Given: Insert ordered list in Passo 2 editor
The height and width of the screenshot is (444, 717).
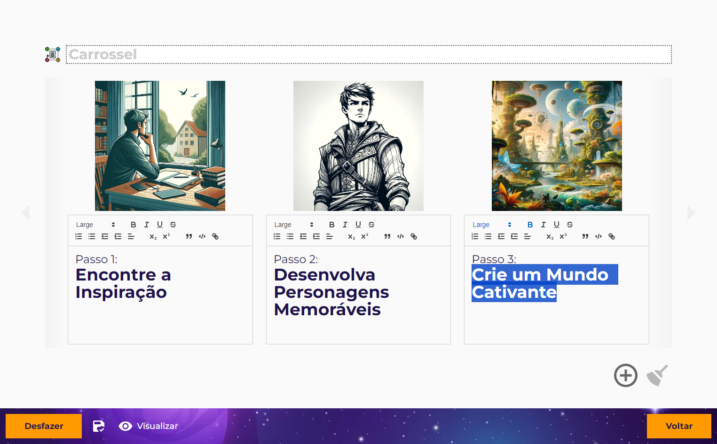Looking at the screenshot, I should click(277, 236).
